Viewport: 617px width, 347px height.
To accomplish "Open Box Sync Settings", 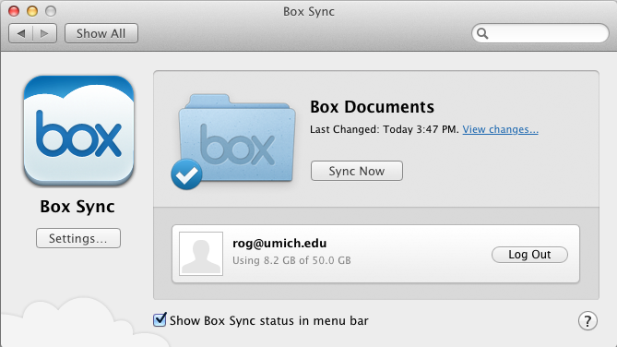I will coord(78,238).
